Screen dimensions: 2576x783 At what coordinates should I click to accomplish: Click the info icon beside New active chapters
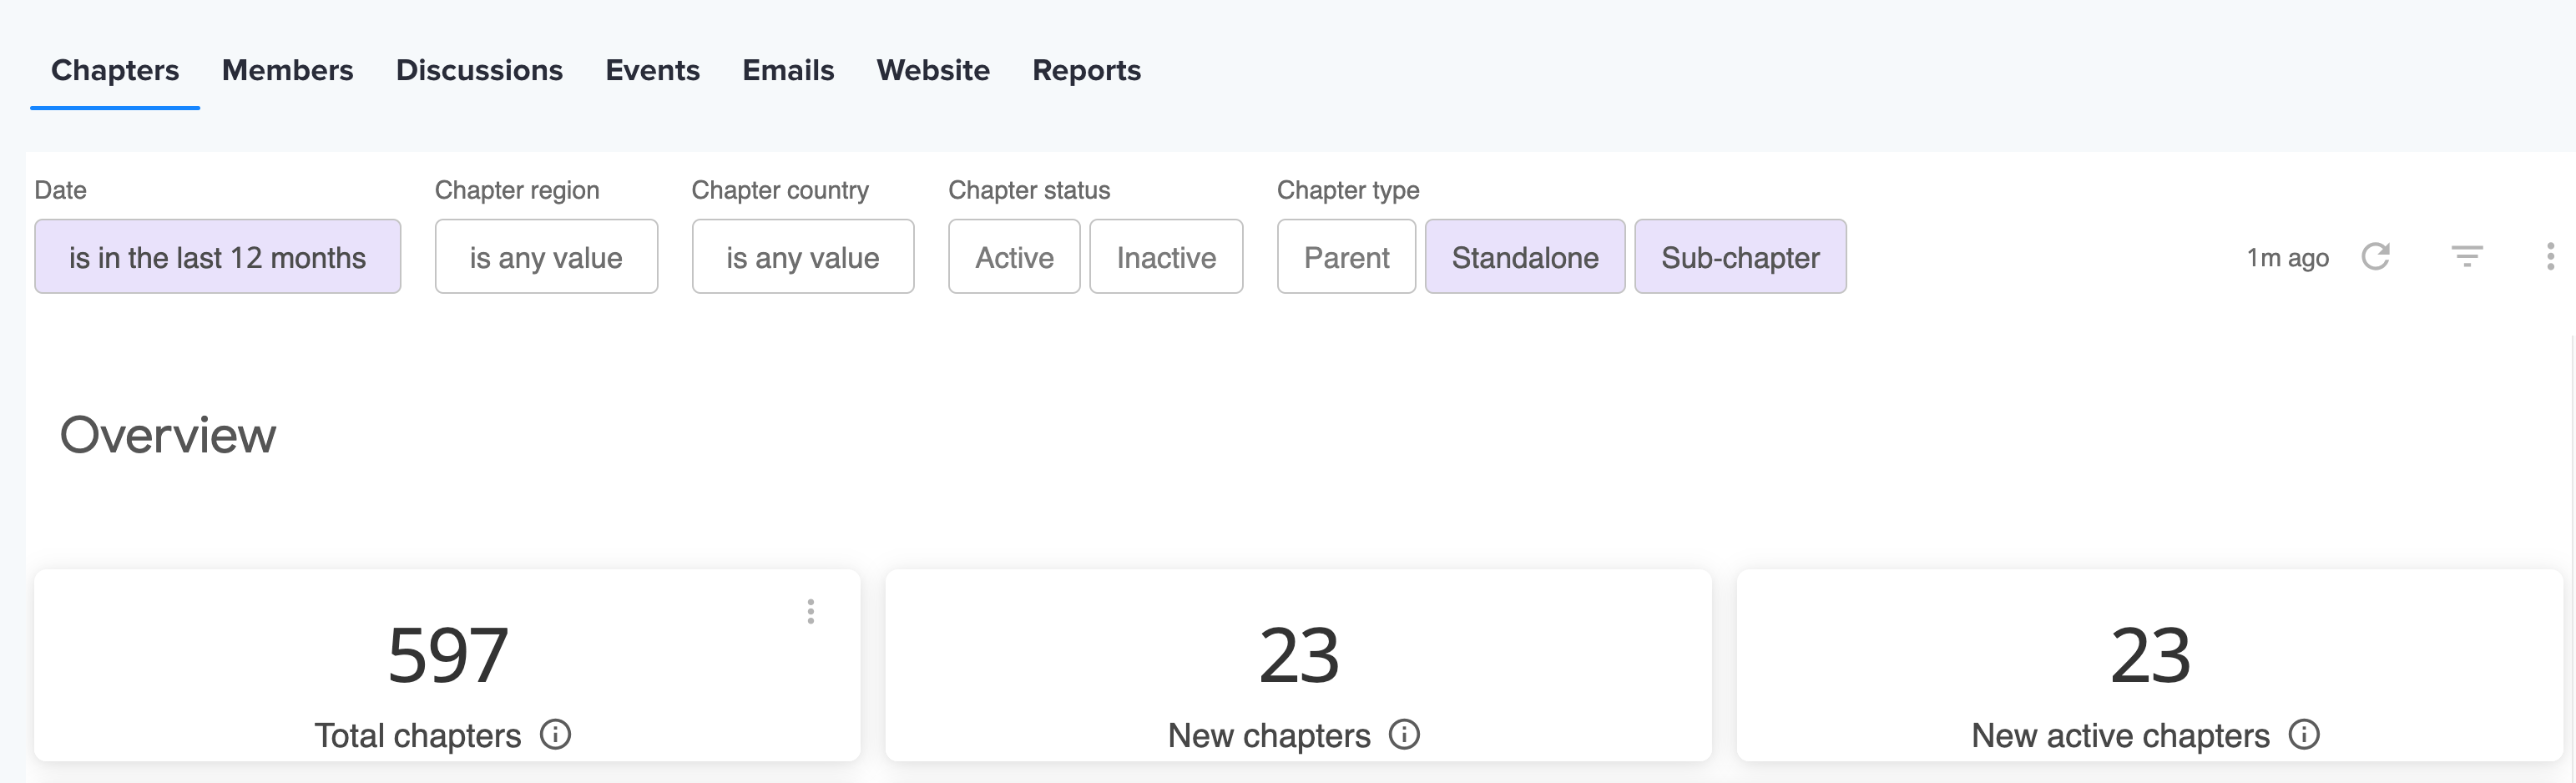(x=2304, y=735)
